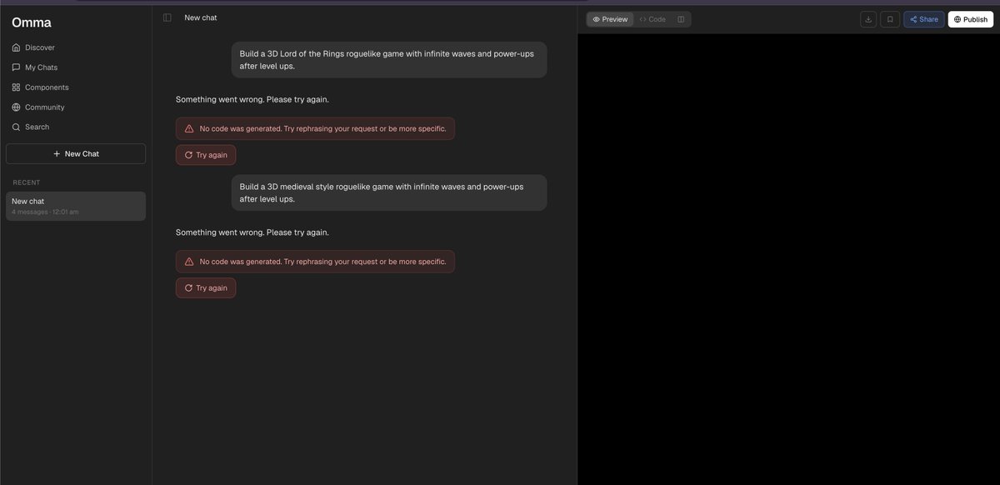Select the recent 'New chat' conversation
1000x485 pixels.
pos(76,207)
